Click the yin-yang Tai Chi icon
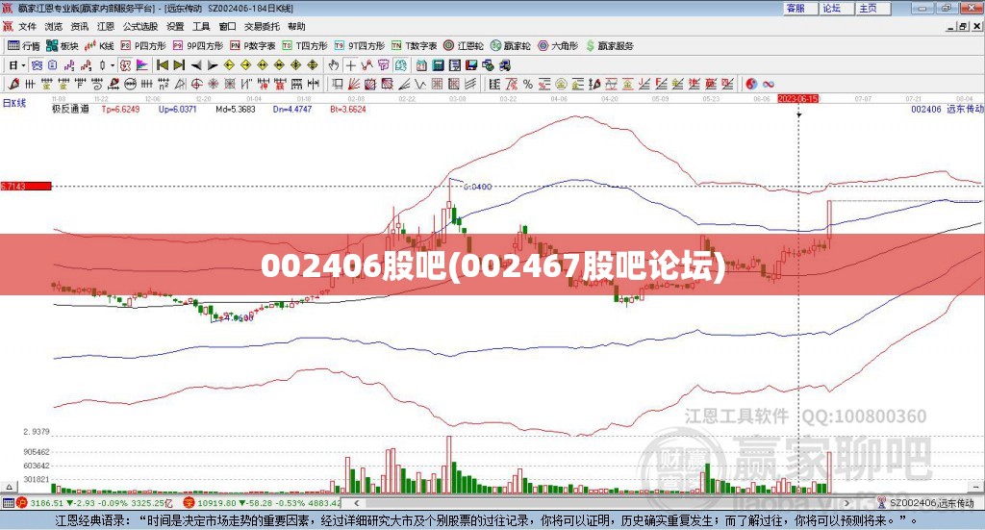The image size is (985, 530). (751, 84)
